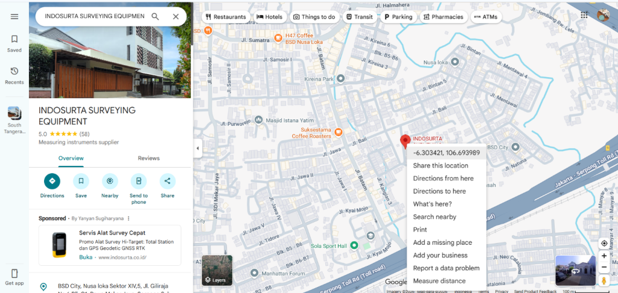Collapse the side panel arrow
Image resolution: width=618 pixels, height=293 pixels.
pyautogui.click(x=197, y=148)
